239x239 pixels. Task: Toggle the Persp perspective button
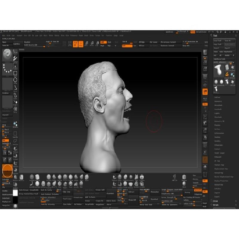(205, 77)
